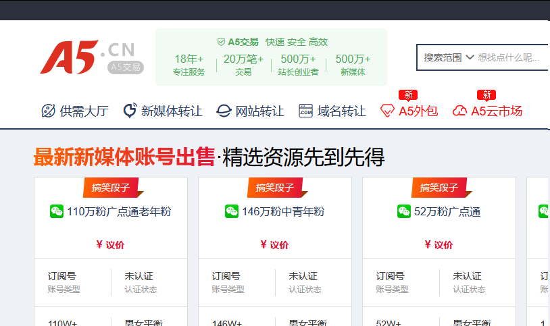Open listing 146万粉中青年粉
The width and height of the screenshot is (550, 326).
pos(283,212)
